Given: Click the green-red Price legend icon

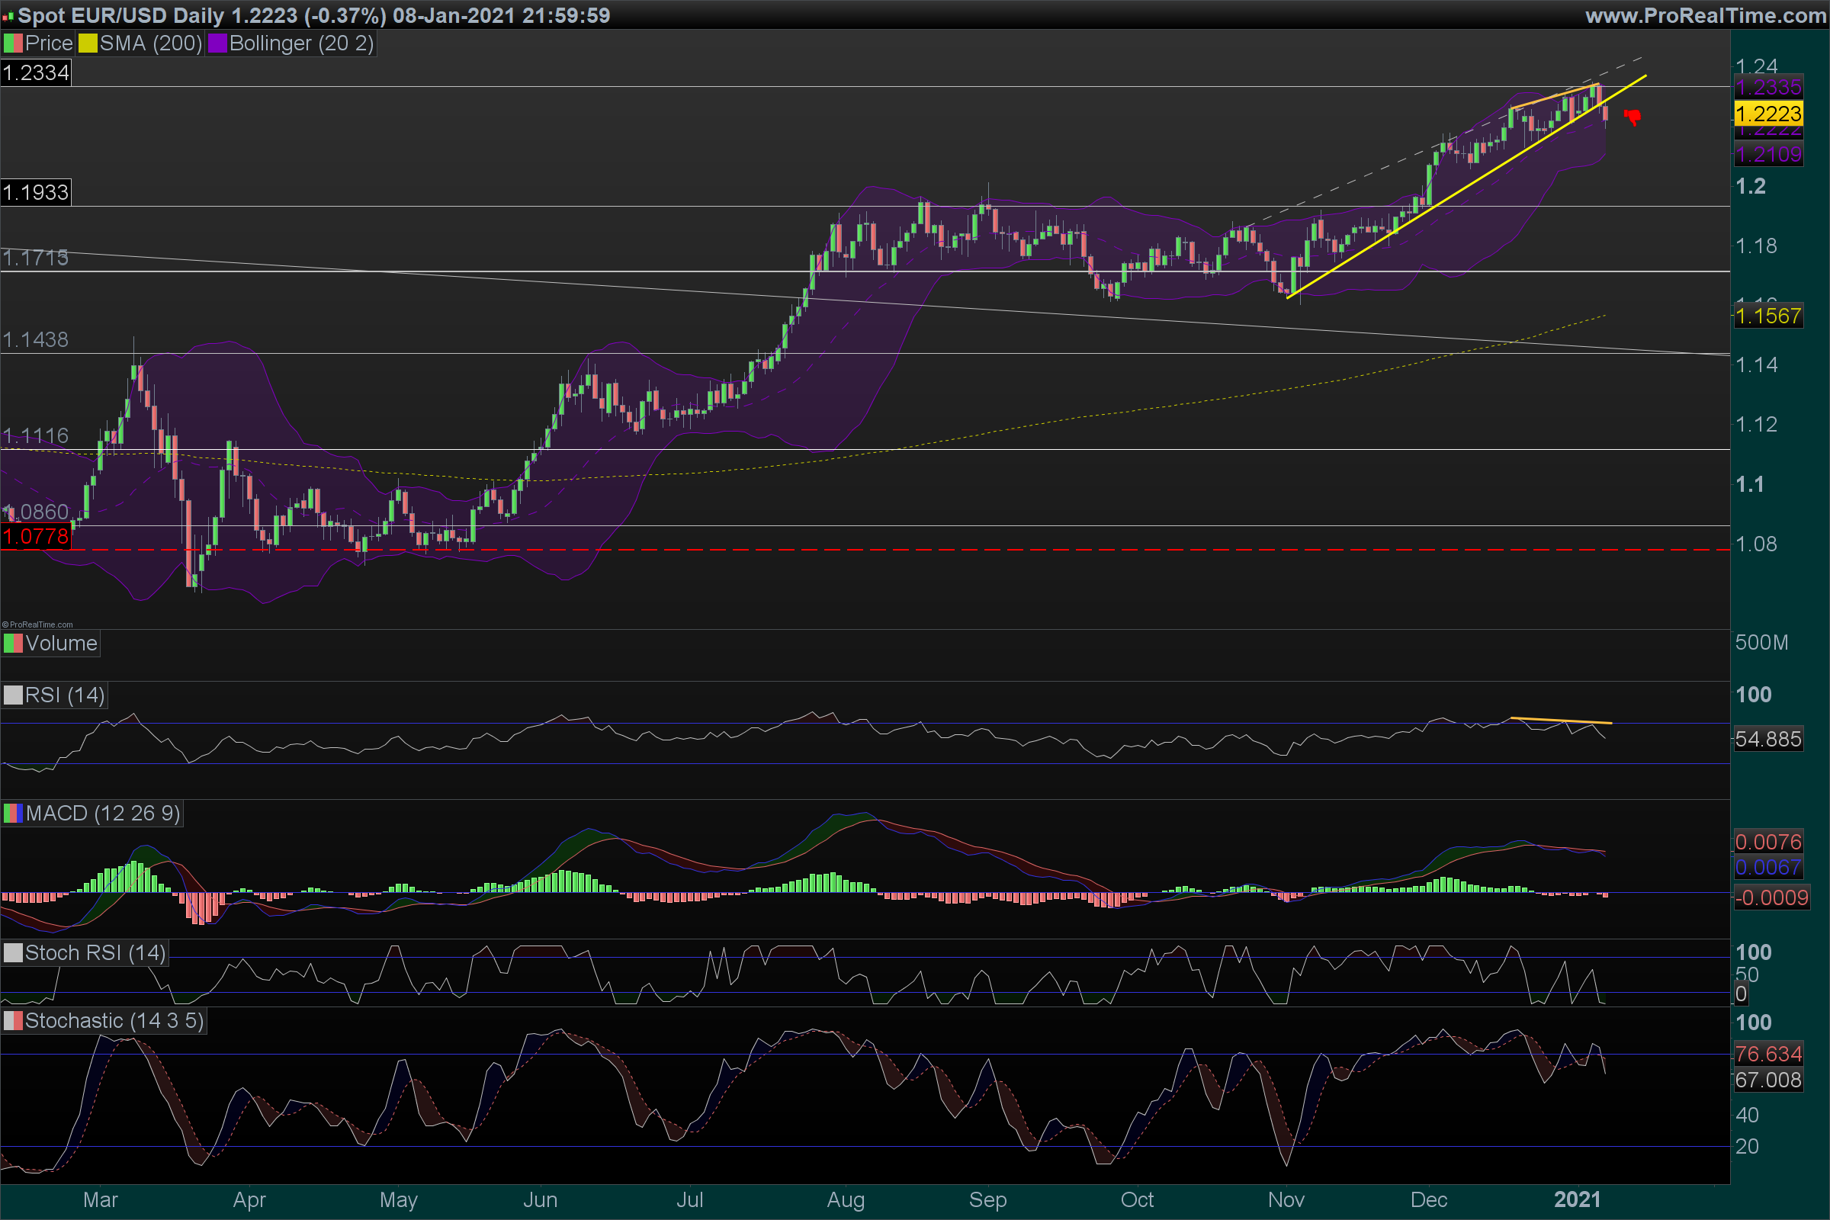Looking at the screenshot, I should pos(13,43).
